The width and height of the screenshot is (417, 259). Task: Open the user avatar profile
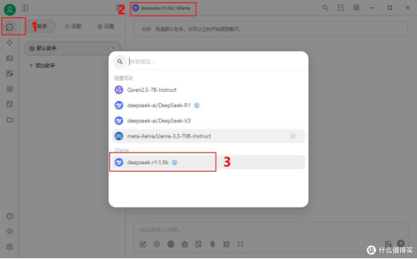(x=10, y=10)
